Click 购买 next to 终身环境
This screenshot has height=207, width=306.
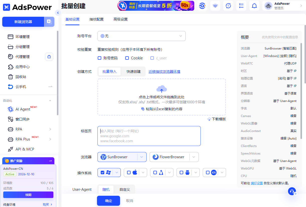tap(48, 204)
